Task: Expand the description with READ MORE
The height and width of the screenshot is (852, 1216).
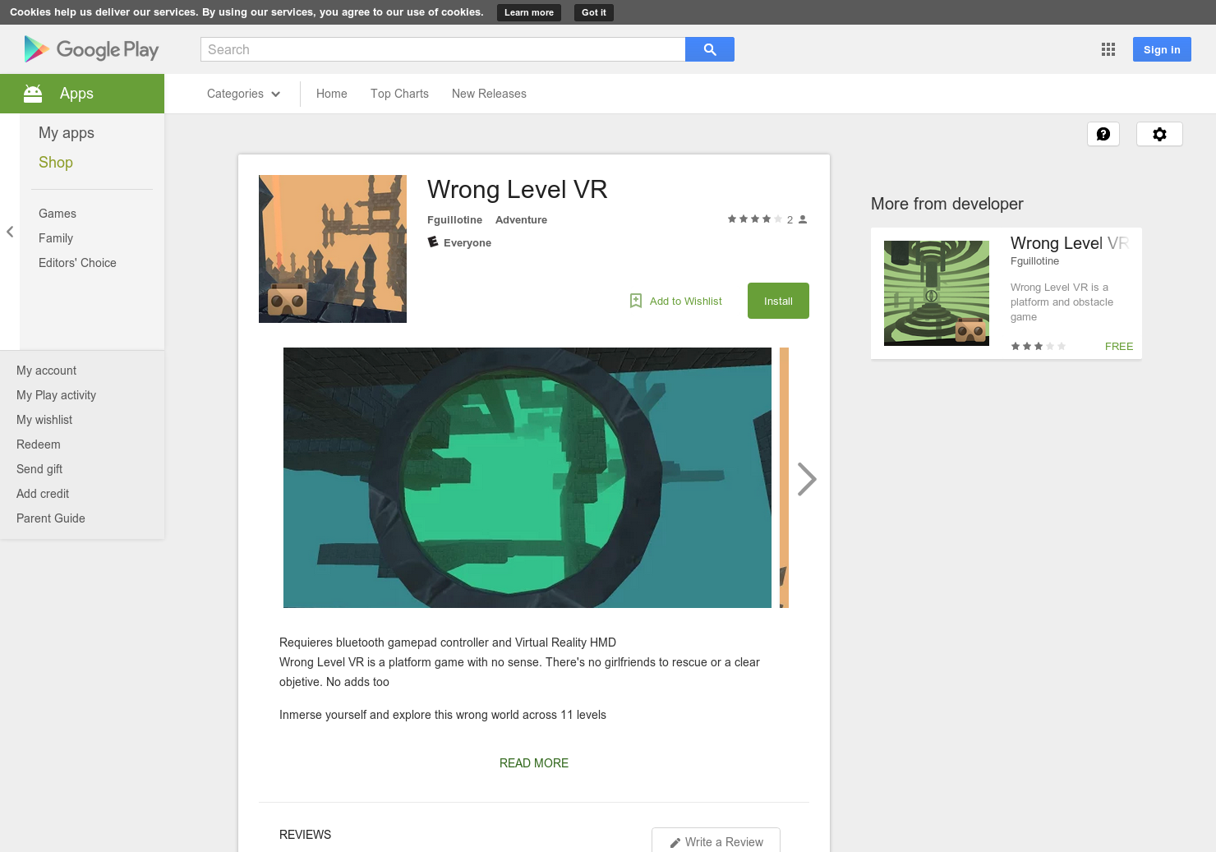Action: tap(533, 762)
